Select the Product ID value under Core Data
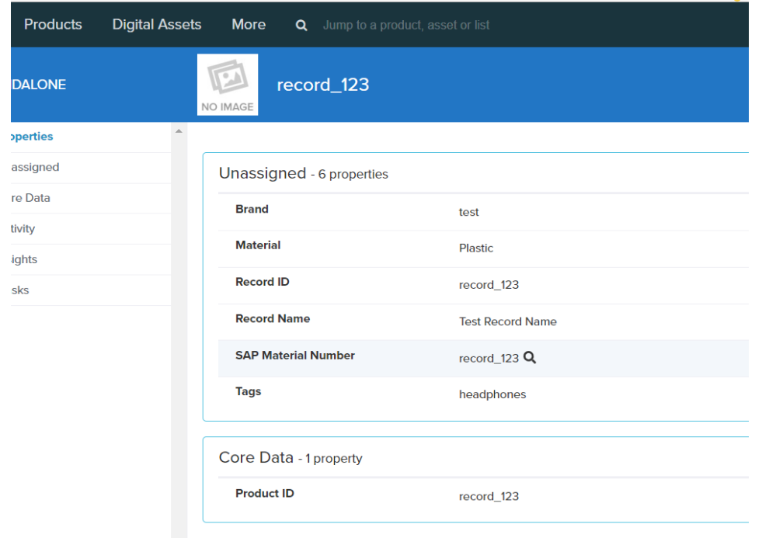Screen dimensions: 783x538 pos(489,496)
